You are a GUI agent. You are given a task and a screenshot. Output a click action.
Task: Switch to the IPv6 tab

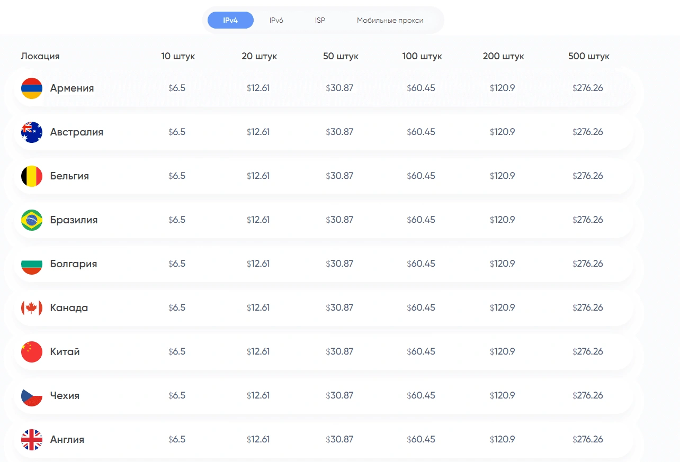[276, 20]
